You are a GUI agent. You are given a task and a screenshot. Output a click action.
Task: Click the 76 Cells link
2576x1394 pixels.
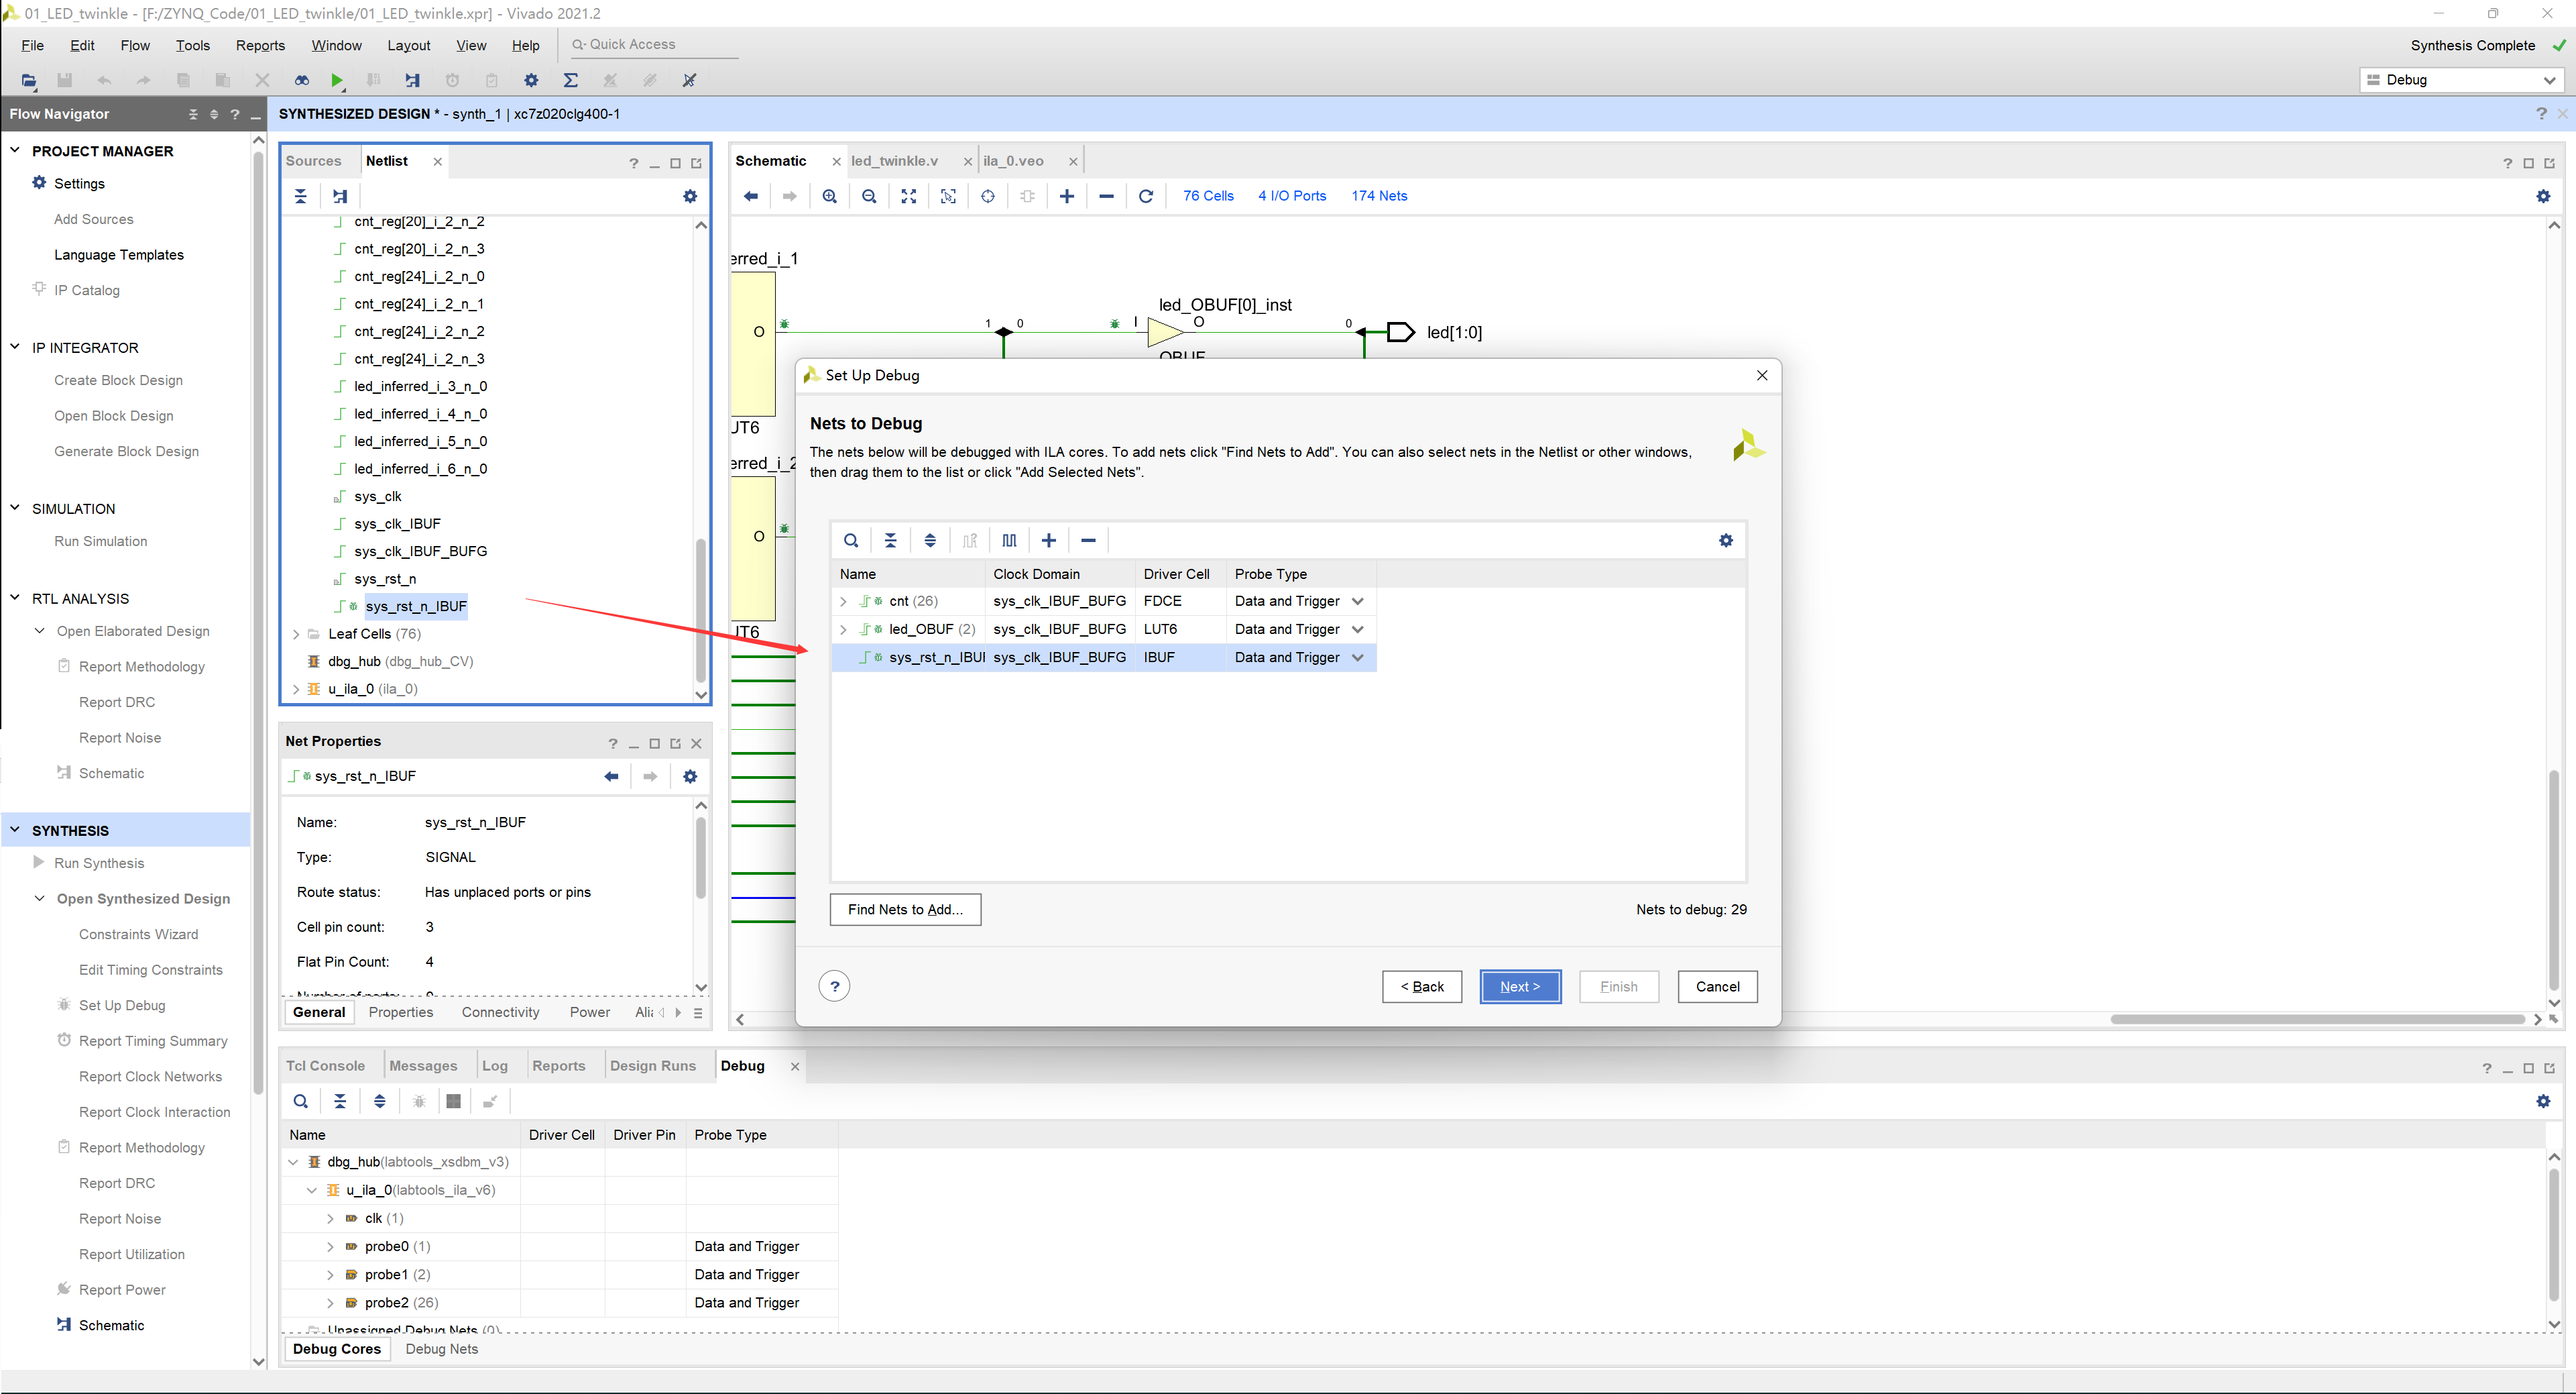(1208, 196)
